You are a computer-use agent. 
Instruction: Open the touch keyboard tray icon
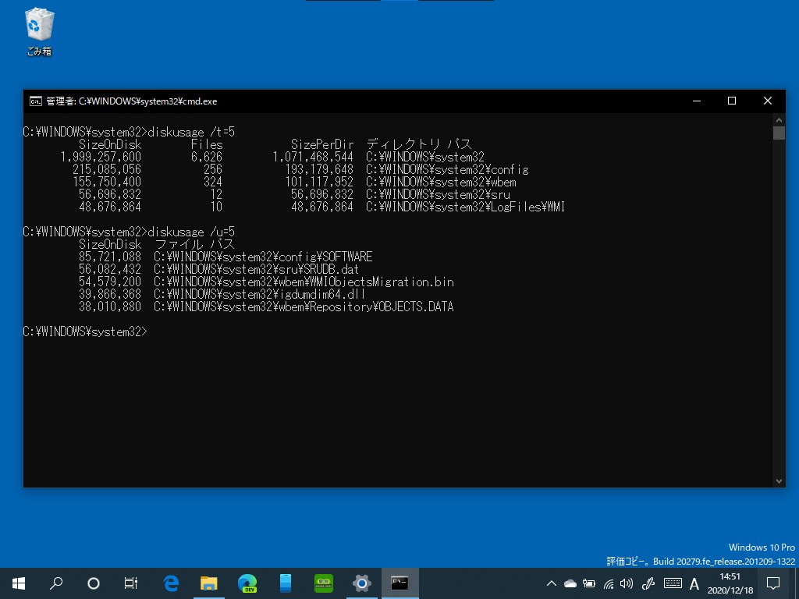click(673, 583)
